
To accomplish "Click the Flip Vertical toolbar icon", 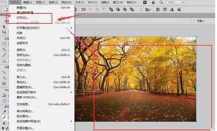I will point(179,9).
